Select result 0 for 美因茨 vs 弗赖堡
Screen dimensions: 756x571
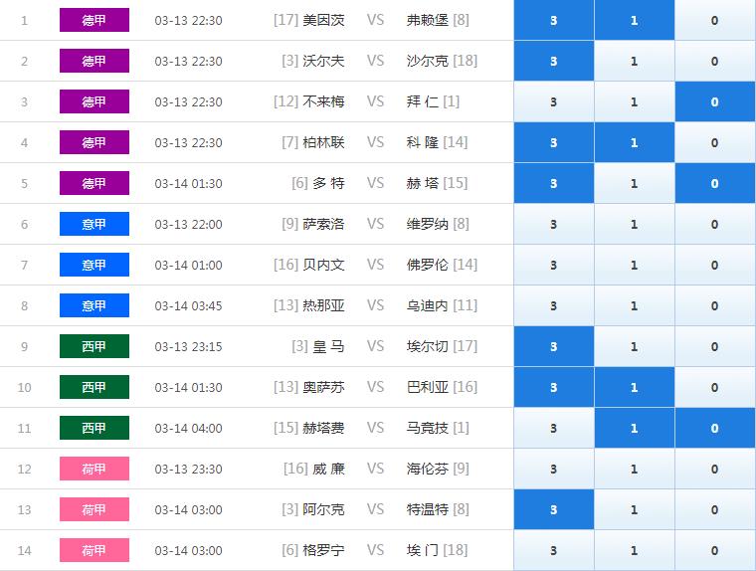pyautogui.click(x=714, y=20)
